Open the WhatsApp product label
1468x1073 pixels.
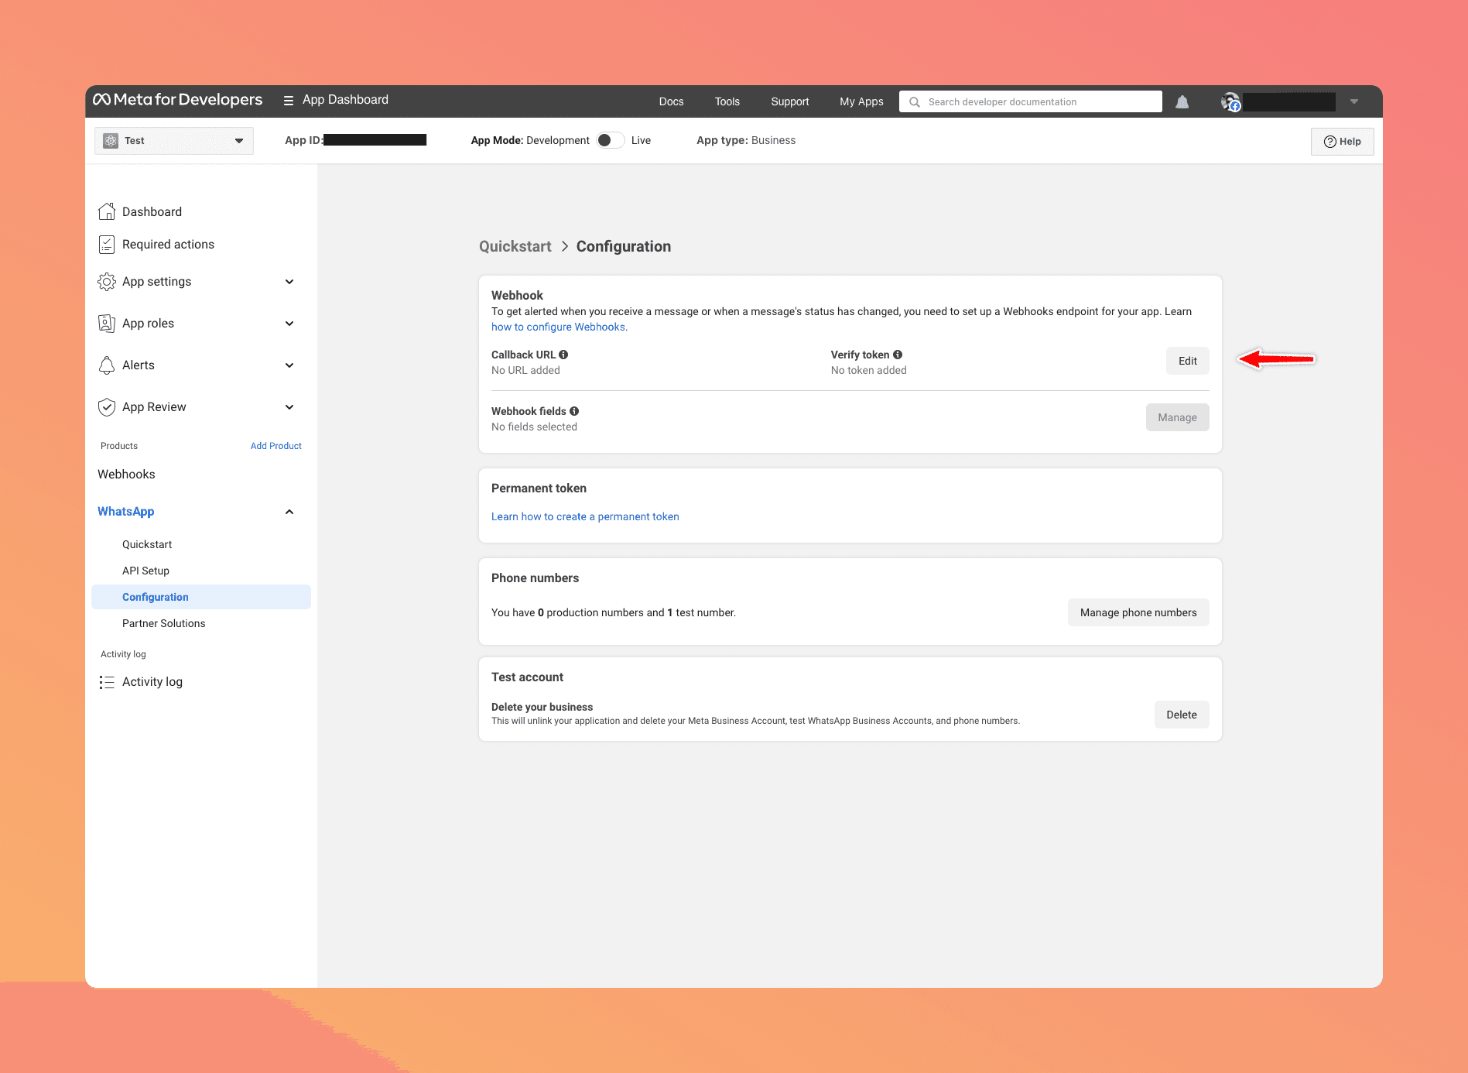pos(125,512)
